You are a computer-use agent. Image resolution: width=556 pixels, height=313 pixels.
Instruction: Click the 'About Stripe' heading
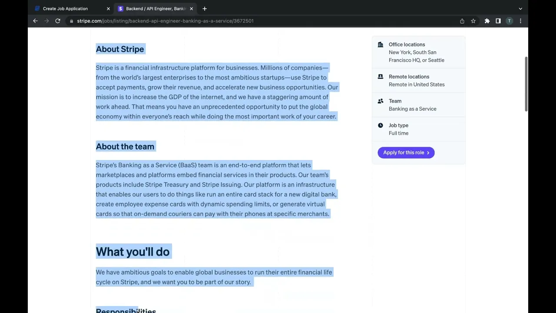coord(120,49)
